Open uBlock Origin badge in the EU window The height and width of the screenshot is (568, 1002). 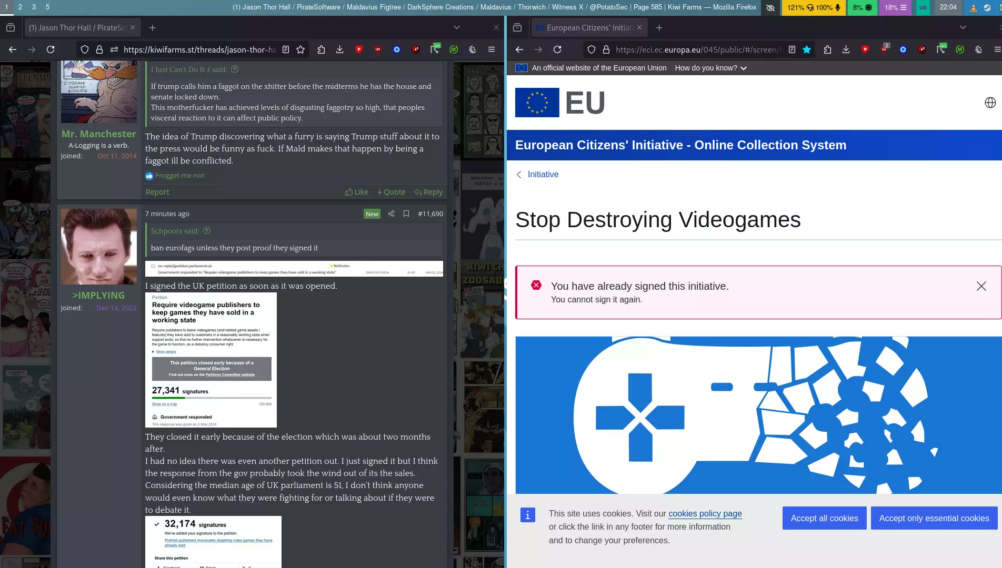(884, 49)
